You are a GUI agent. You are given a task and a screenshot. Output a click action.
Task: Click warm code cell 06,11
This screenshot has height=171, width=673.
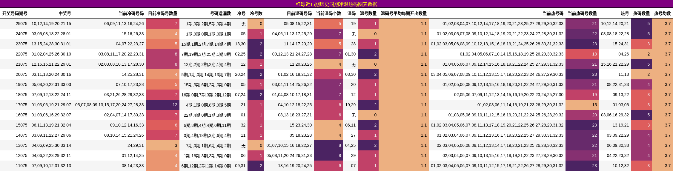[350, 125]
